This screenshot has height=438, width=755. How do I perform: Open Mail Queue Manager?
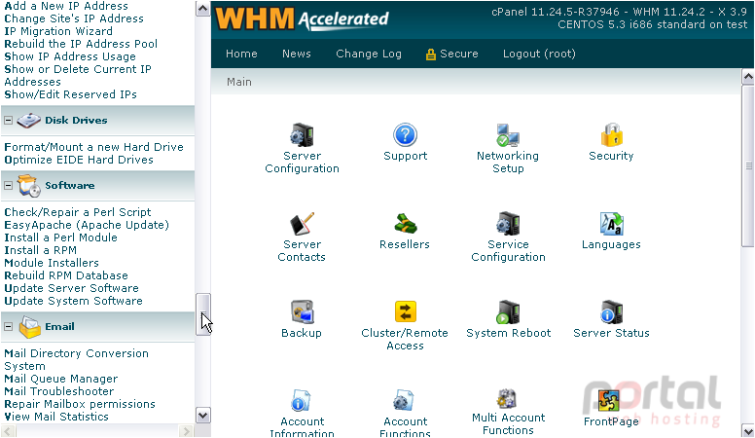[x=61, y=379]
